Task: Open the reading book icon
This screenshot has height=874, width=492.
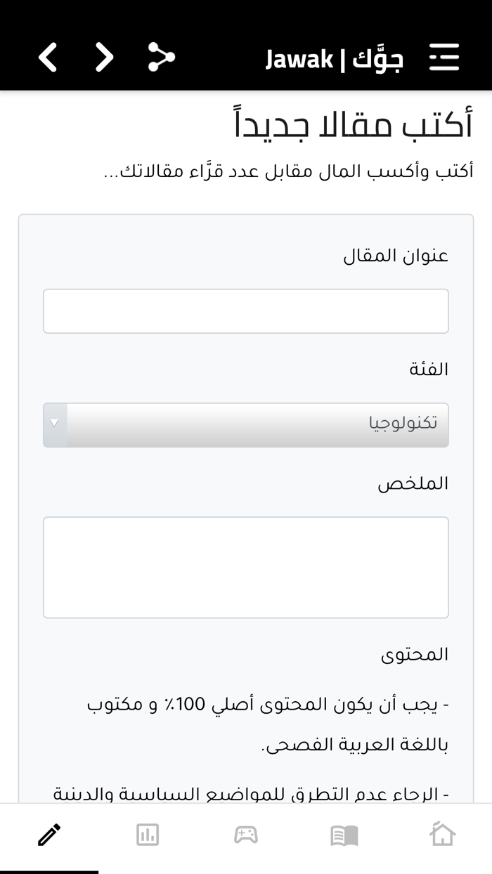Action: click(x=344, y=835)
